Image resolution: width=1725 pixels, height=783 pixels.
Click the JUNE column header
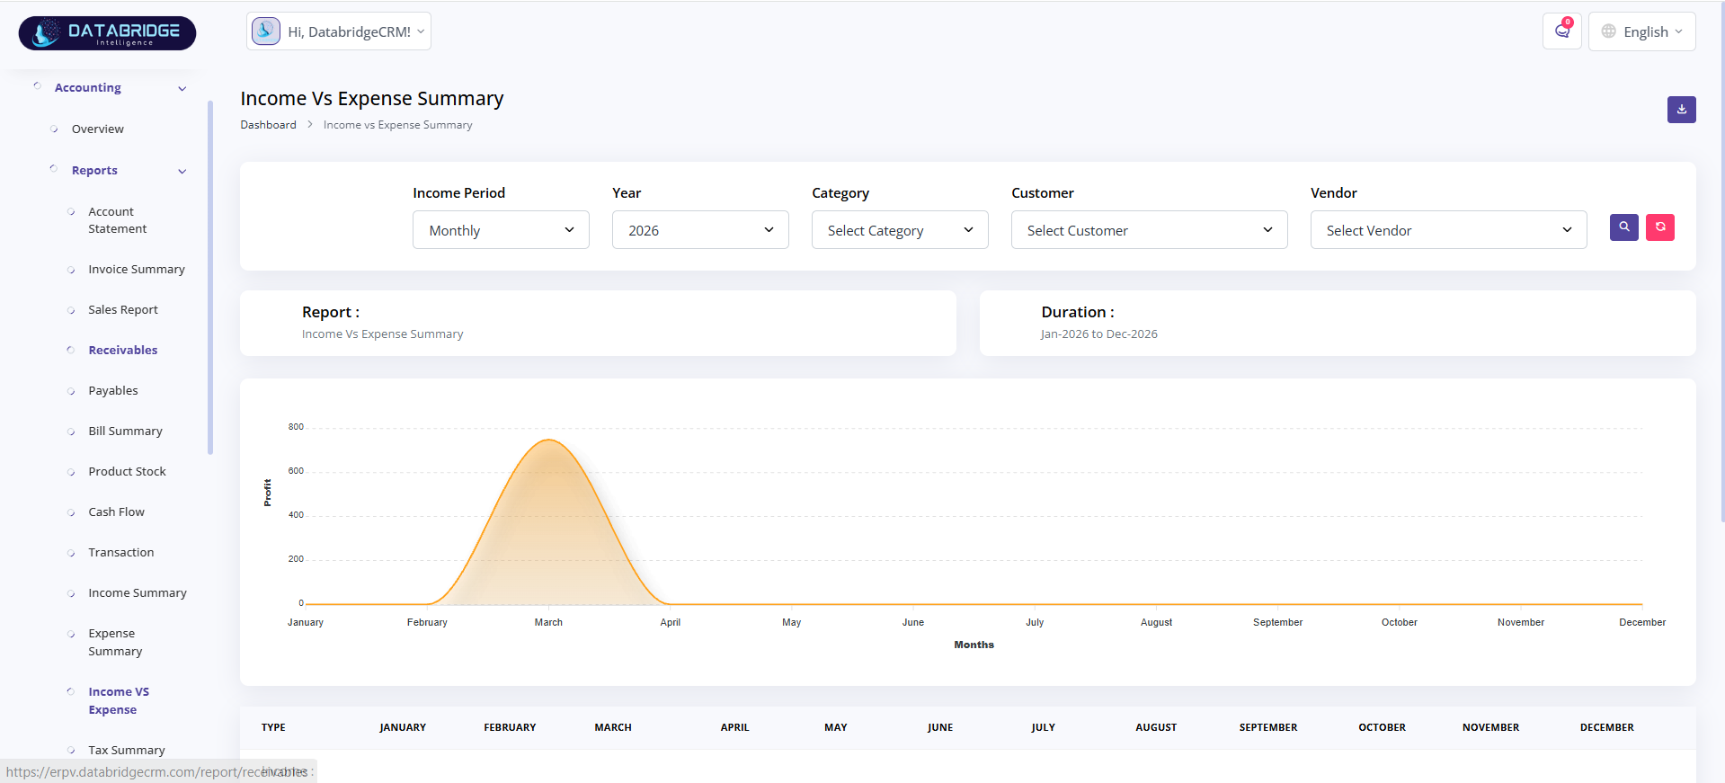[x=940, y=728]
